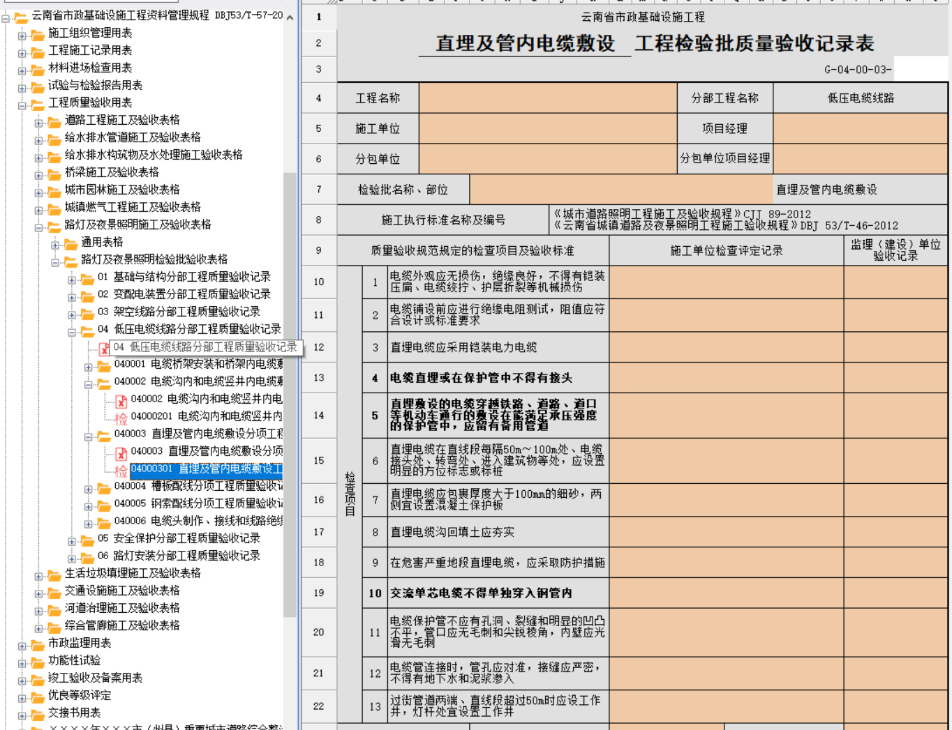Expand the 01 基础与结构分部工程 node

[x=72, y=280]
